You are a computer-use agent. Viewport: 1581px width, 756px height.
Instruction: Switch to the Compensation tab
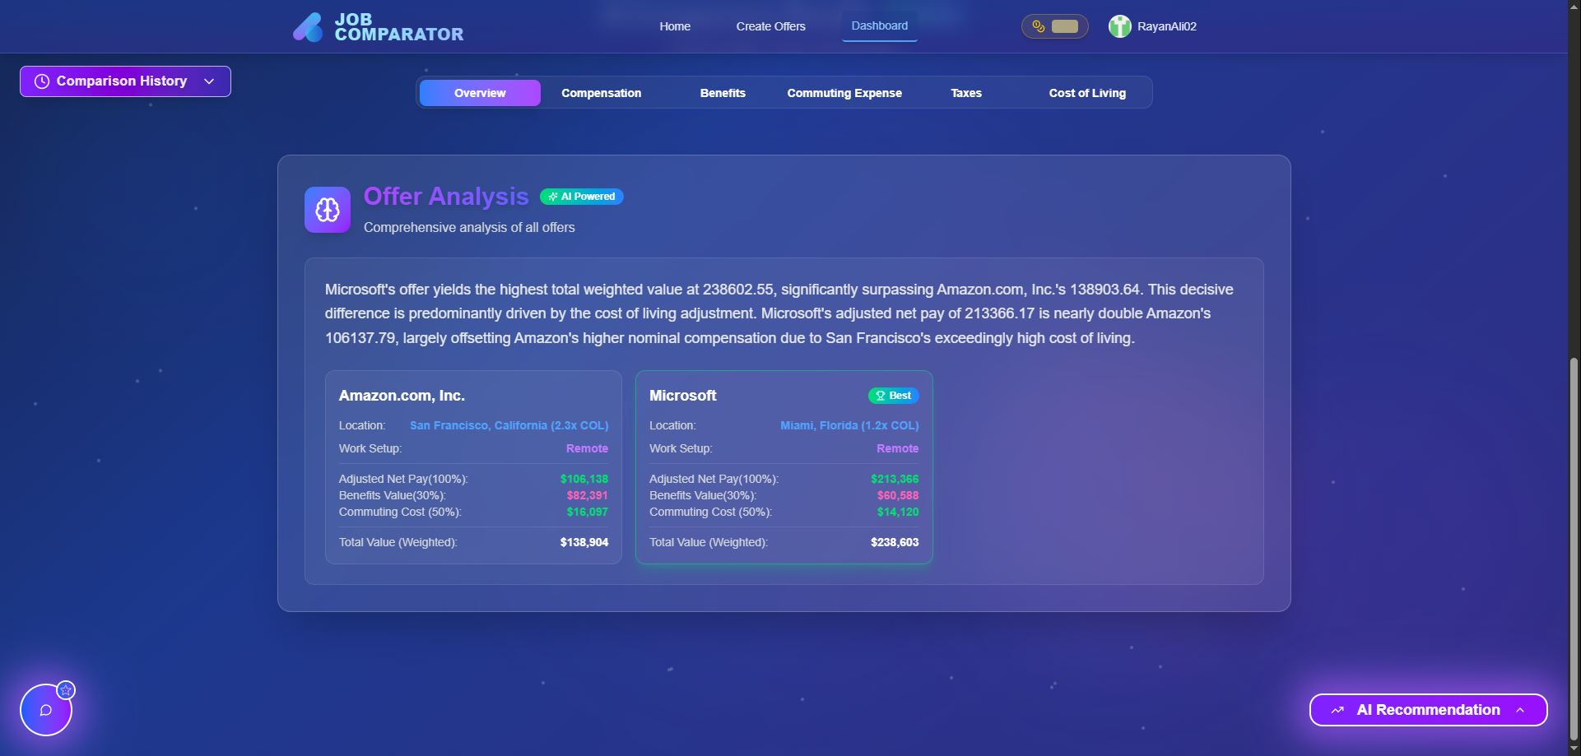pos(602,93)
